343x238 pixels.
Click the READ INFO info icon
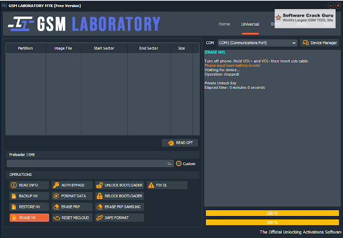[x=14, y=185]
